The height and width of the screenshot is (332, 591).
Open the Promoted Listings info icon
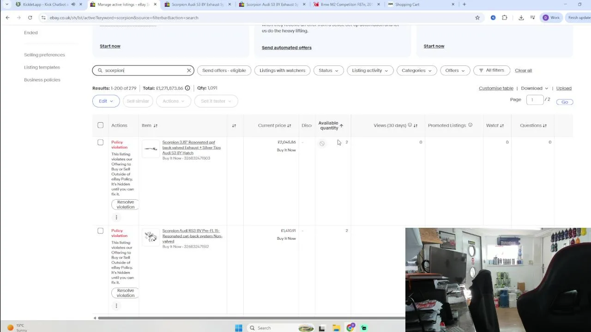[470, 125]
